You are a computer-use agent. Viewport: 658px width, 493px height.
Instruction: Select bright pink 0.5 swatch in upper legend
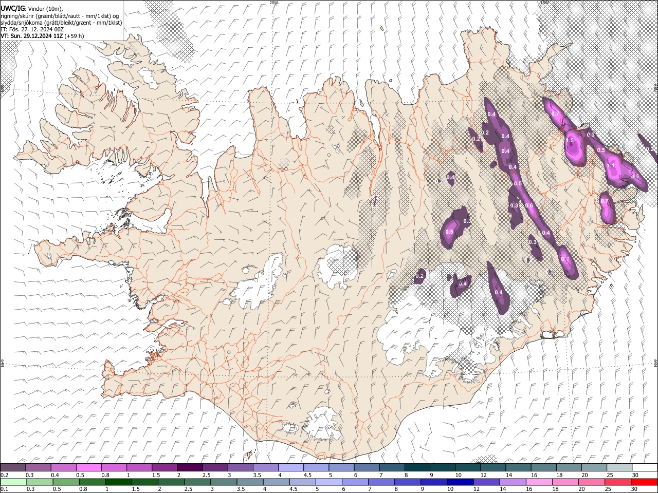click(88, 467)
